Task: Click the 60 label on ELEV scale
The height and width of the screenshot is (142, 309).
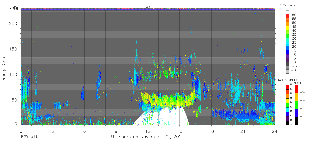Action: pos(294,15)
